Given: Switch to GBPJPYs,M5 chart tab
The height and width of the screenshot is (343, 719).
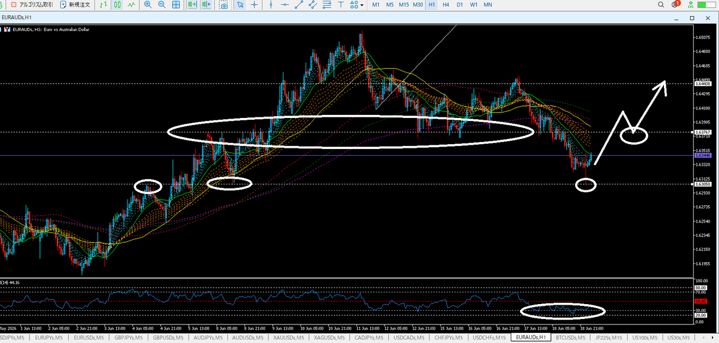Looking at the screenshot, I should 127,338.
